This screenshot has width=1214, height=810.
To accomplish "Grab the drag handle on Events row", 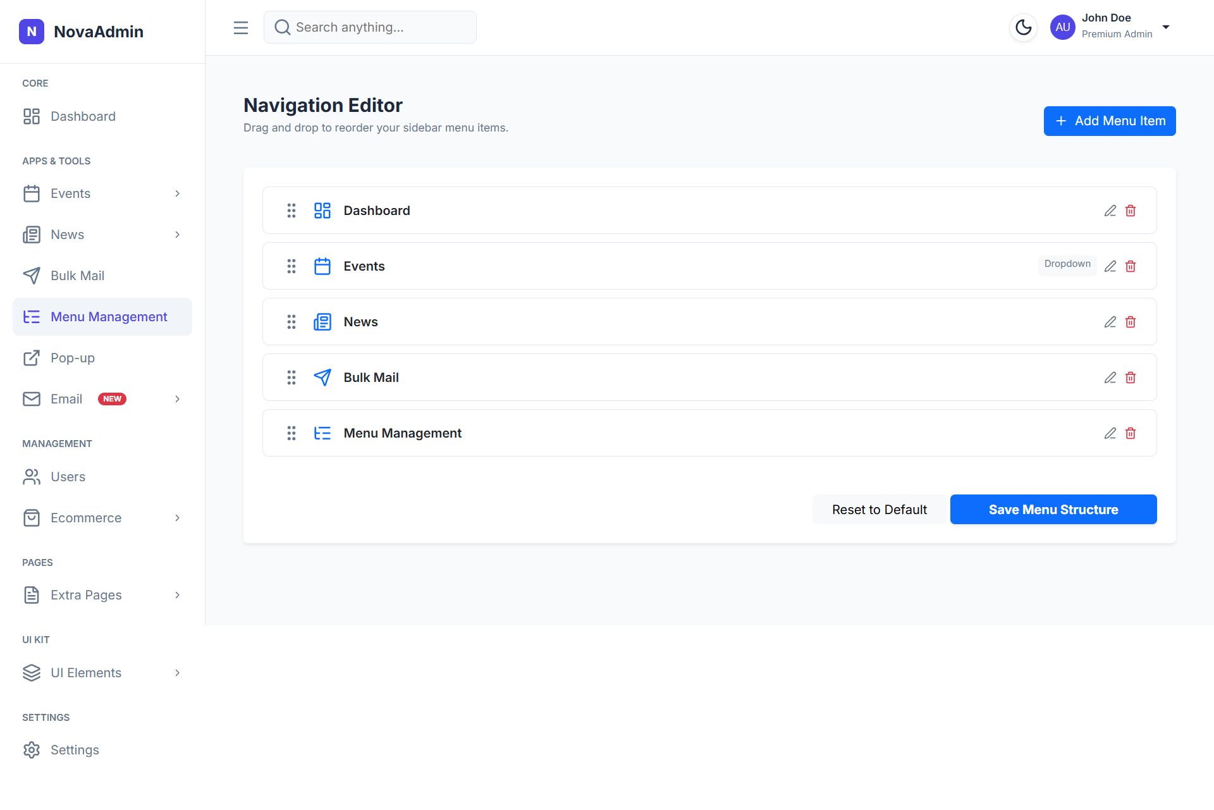I will (291, 266).
